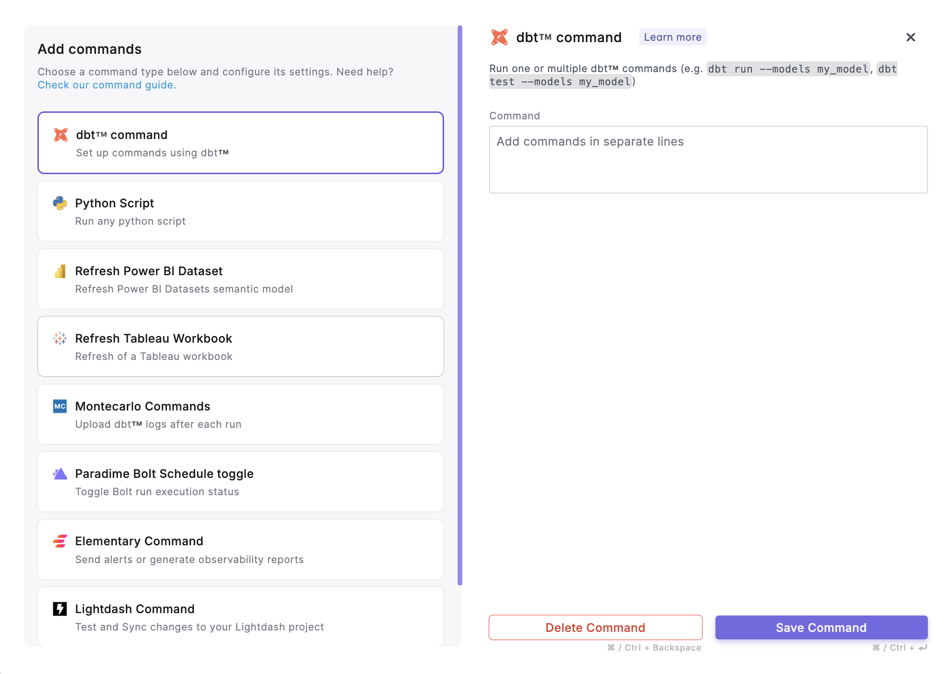
Task: Click the dbt logo in the panel header
Action: pyautogui.click(x=499, y=37)
